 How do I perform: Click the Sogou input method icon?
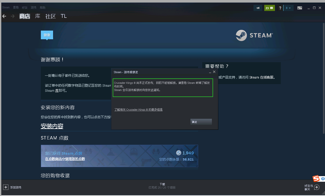click(x=316, y=178)
